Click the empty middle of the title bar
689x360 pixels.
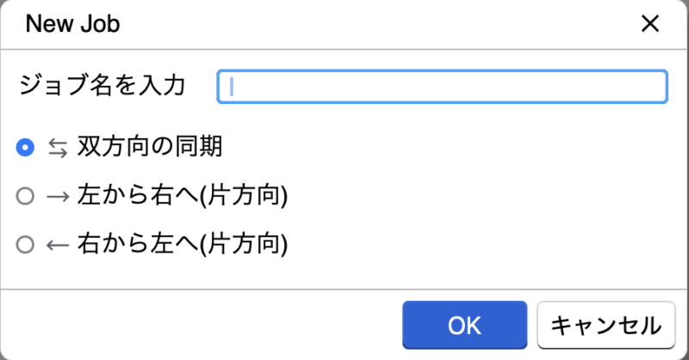pos(362,24)
